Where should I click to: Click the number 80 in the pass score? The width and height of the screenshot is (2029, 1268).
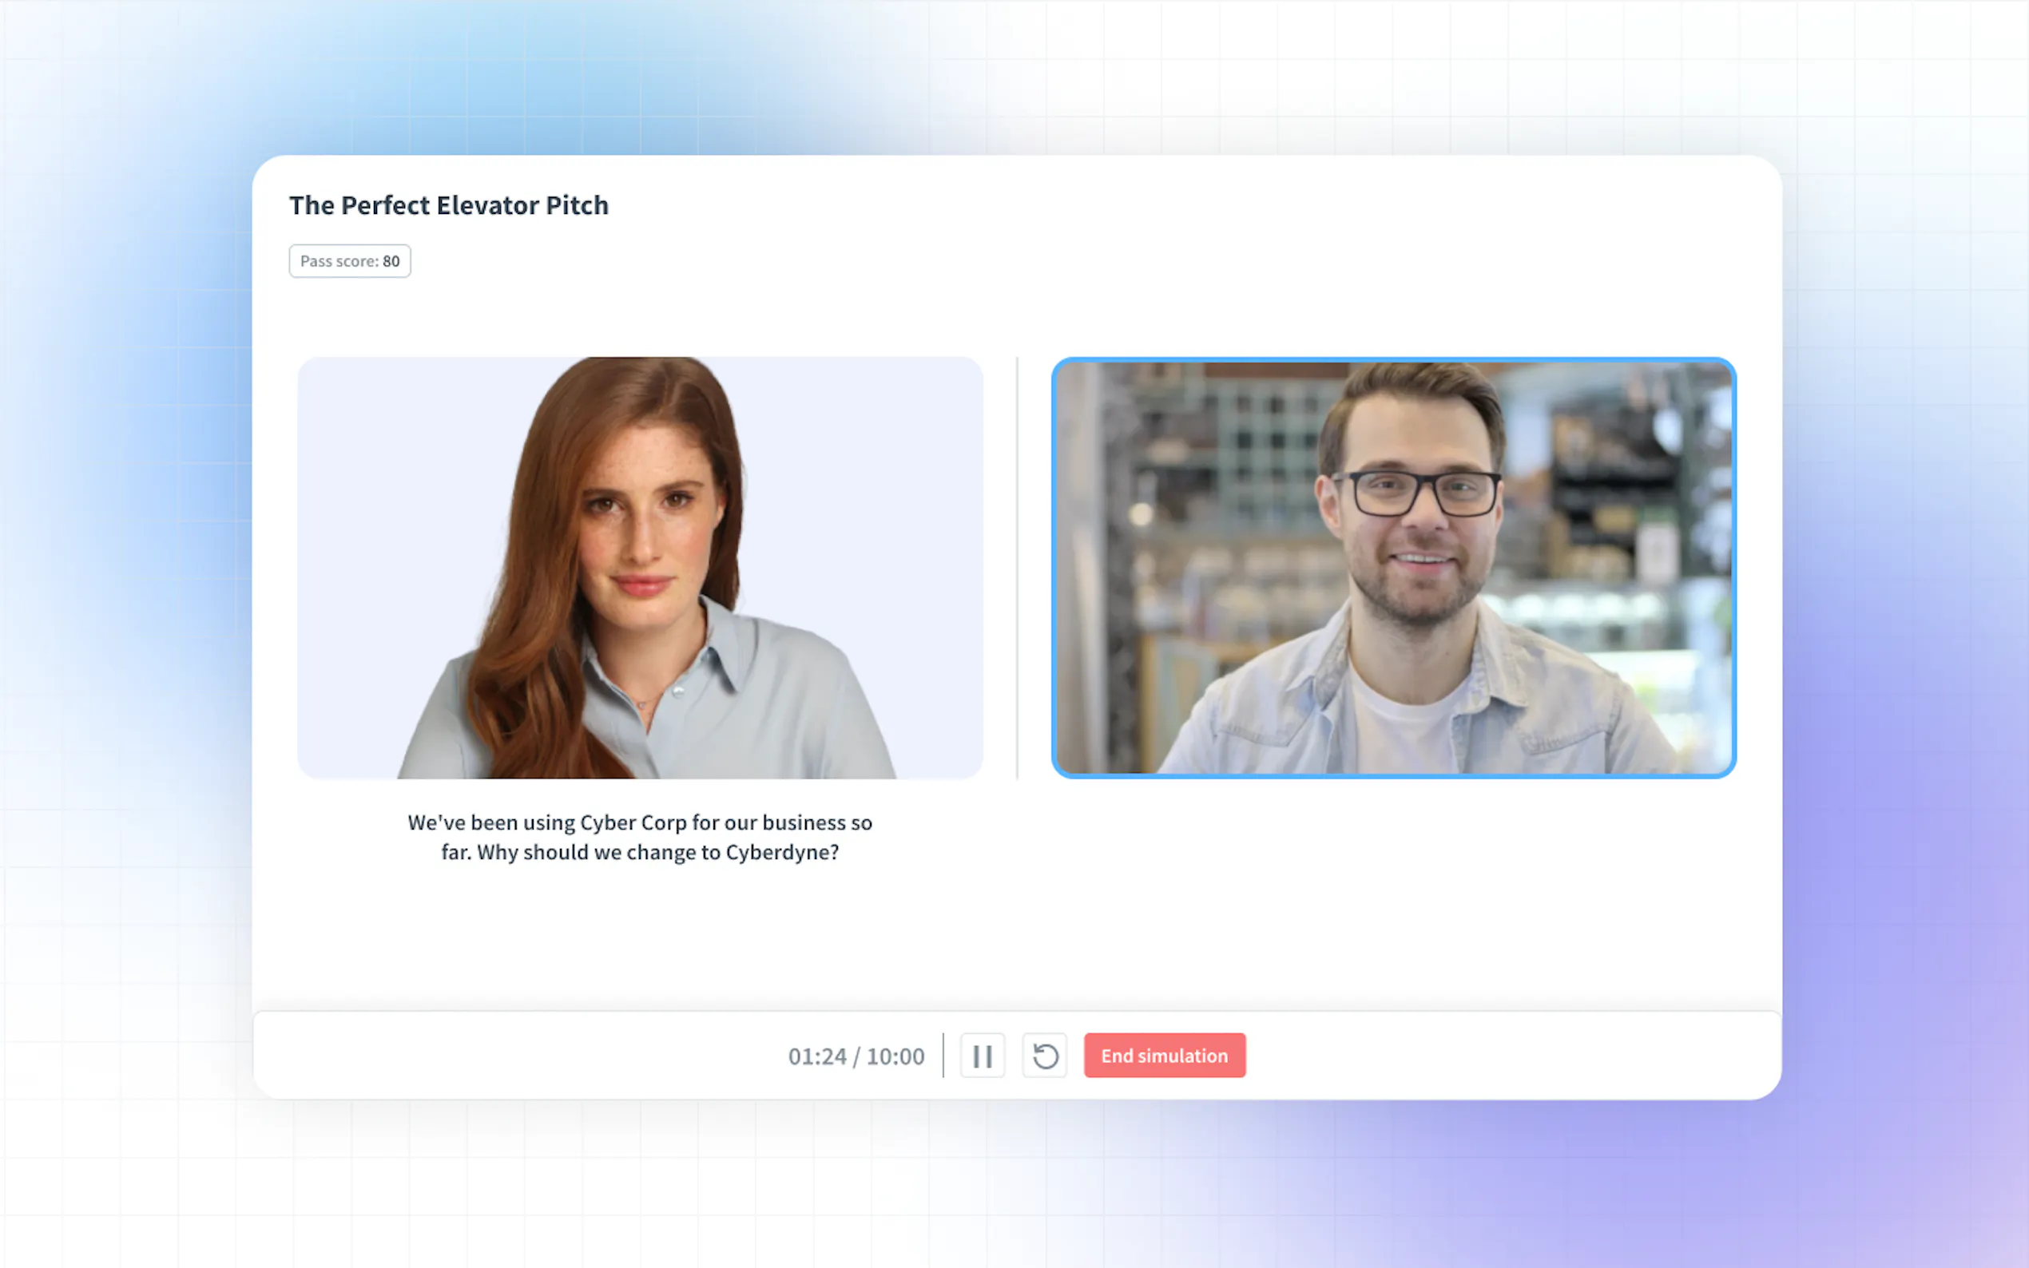pyautogui.click(x=391, y=261)
